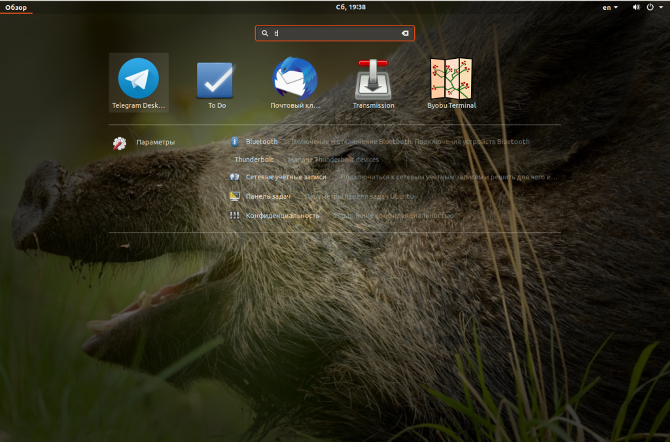
Task: Open the Параметры settings label
Action: [x=156, y=143]
